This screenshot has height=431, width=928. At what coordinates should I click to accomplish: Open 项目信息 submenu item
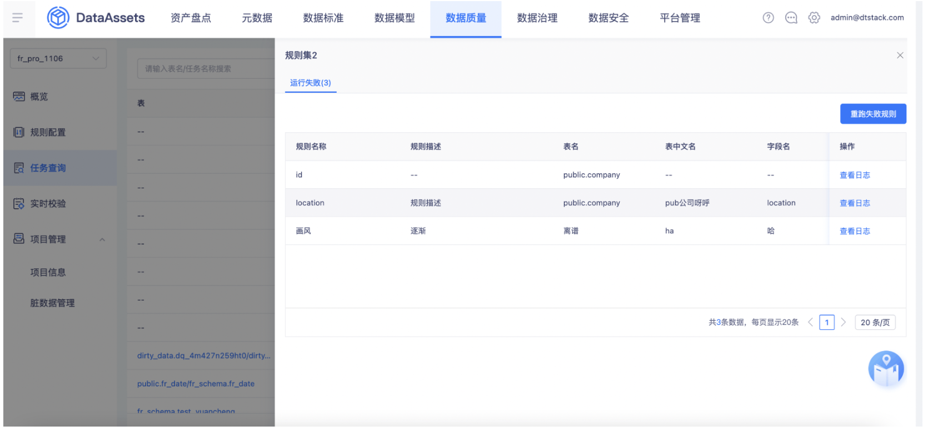48,272
